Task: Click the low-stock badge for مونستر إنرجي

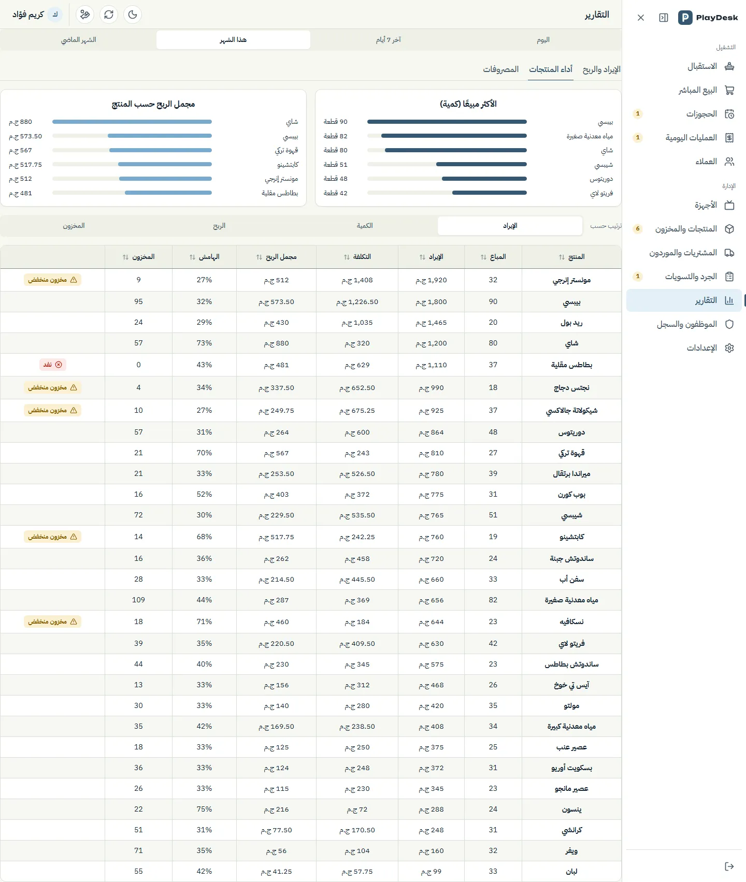Action: [53, 280]
